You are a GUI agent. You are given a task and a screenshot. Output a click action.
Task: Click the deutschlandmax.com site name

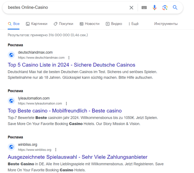(x=35, y=52)
